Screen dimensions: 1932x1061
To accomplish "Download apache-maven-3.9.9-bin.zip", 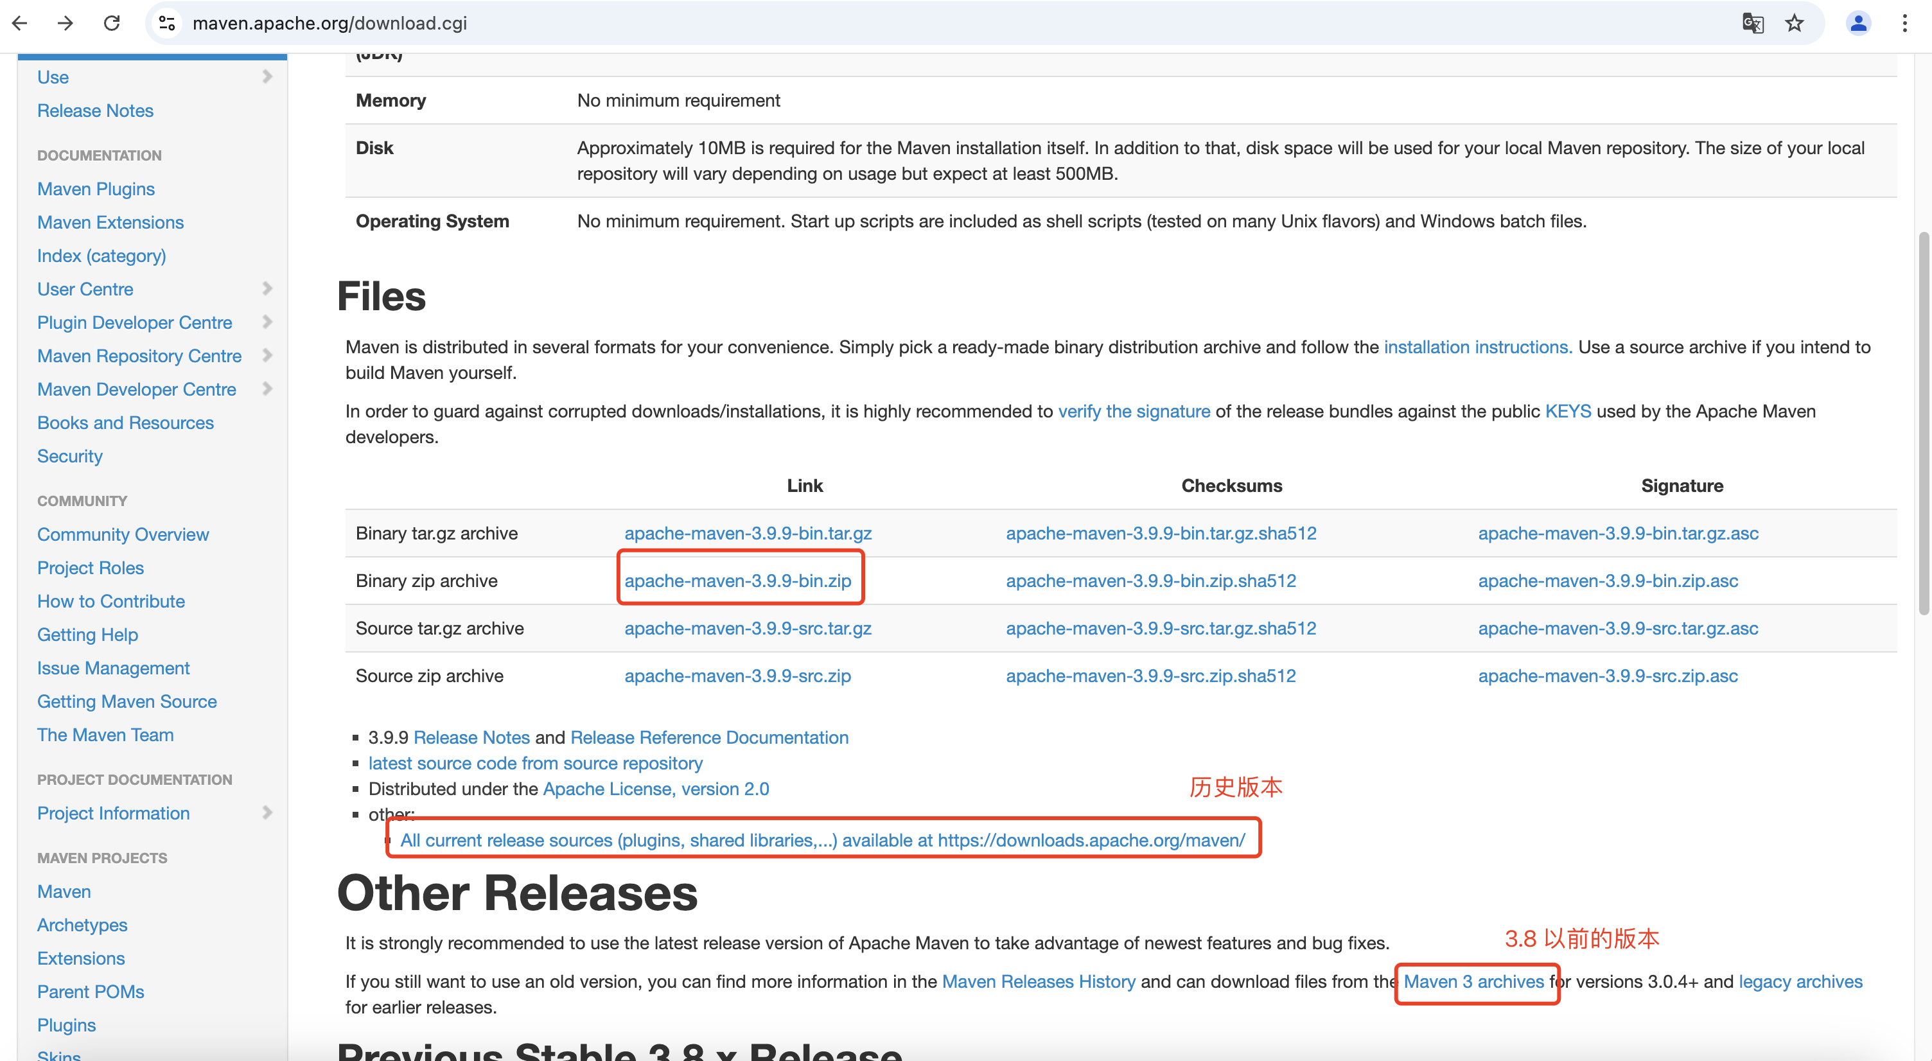I will (x=738, y=581).
